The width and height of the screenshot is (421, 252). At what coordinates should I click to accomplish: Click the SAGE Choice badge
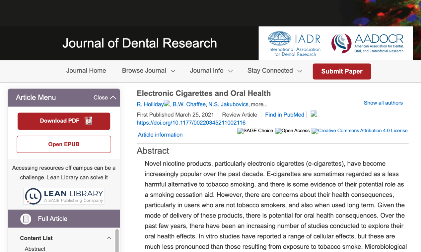[x=240, y=131]
